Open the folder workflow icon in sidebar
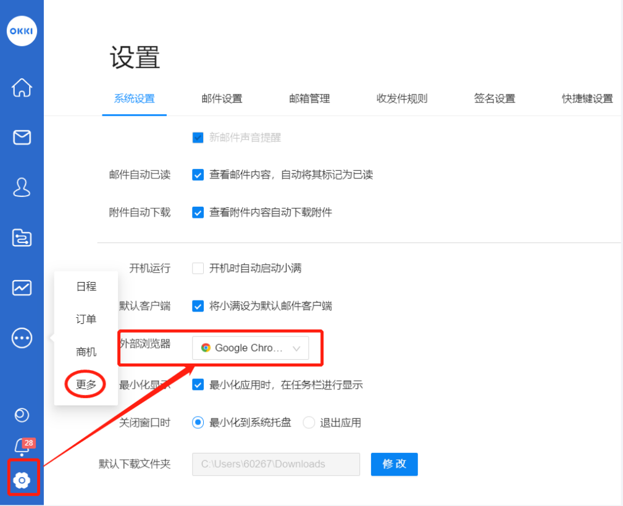The width and height of the screenshot is (623, 506). pyautogui.click(x=22, y=238)
